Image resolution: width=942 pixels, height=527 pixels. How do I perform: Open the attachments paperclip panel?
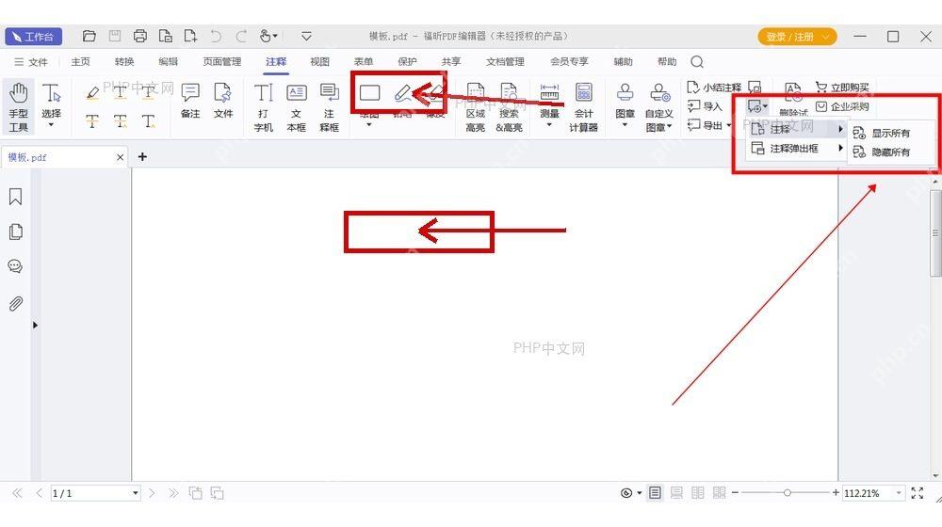[x=16, y=304]
